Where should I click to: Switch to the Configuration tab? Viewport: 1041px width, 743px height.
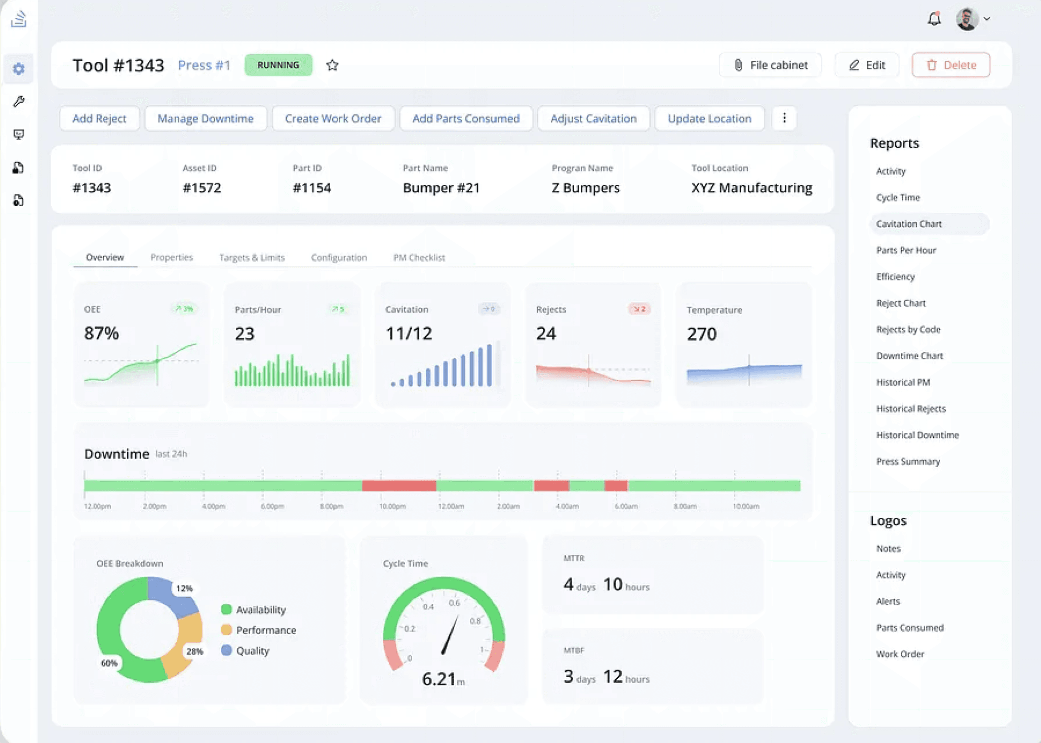(339, 258)
